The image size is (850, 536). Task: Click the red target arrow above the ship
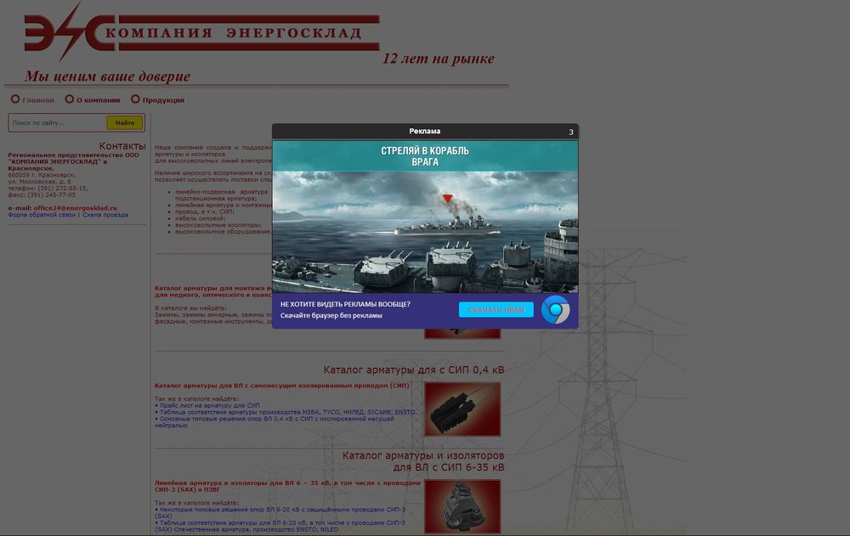point(447,199)
